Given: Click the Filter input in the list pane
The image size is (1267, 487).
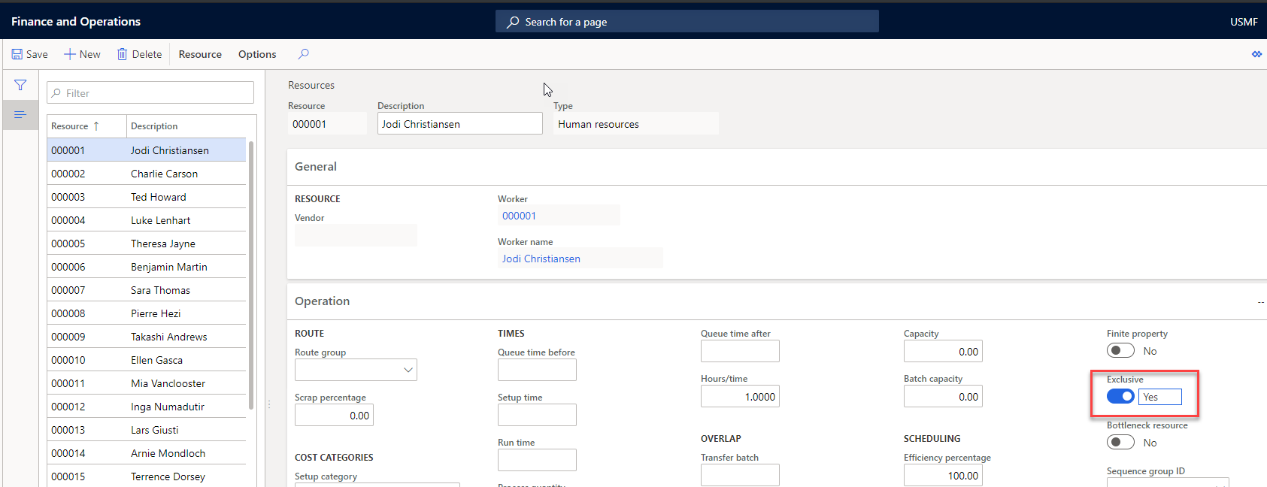Looking at the screenshot, I should click(150, 93).
